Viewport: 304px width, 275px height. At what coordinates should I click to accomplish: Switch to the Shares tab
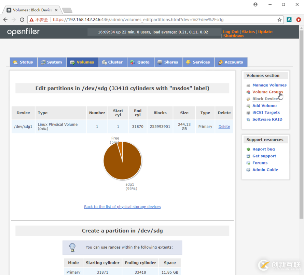(x=168, y=62)
